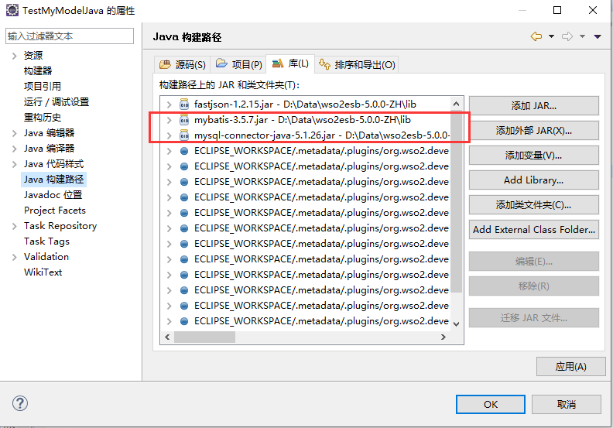Click the filter text input field
This screenshot has width=613, height=428.
point(70,36)
